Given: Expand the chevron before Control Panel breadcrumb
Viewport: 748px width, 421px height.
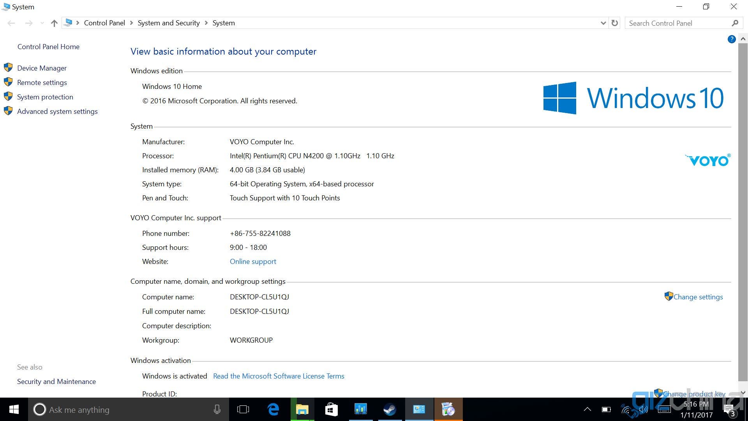Looking at the screenshot, I should (78, 23).
